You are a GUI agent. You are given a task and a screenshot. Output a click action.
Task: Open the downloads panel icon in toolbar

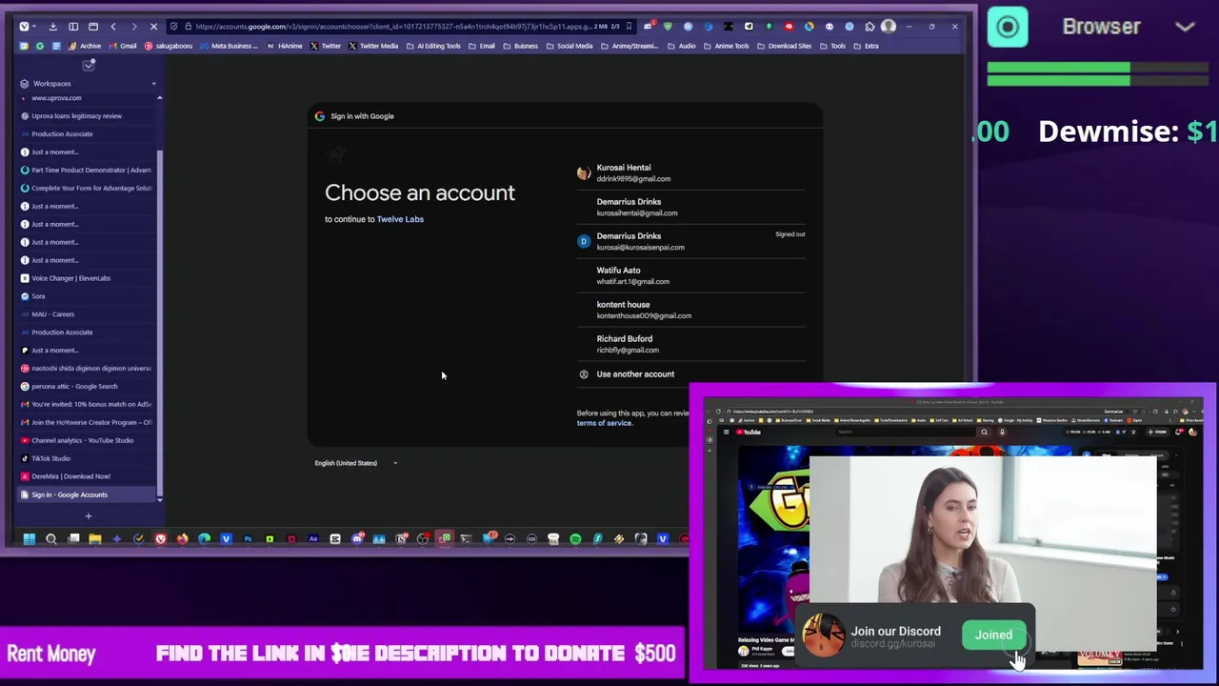[52, 27]
